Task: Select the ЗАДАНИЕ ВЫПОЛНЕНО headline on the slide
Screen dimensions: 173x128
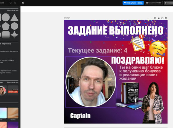Action: coord(116,30)
